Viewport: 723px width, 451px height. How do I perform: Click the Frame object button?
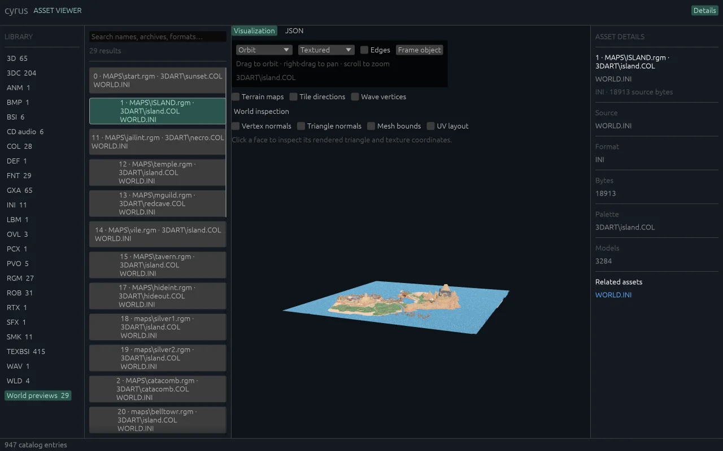coord(420,50)
